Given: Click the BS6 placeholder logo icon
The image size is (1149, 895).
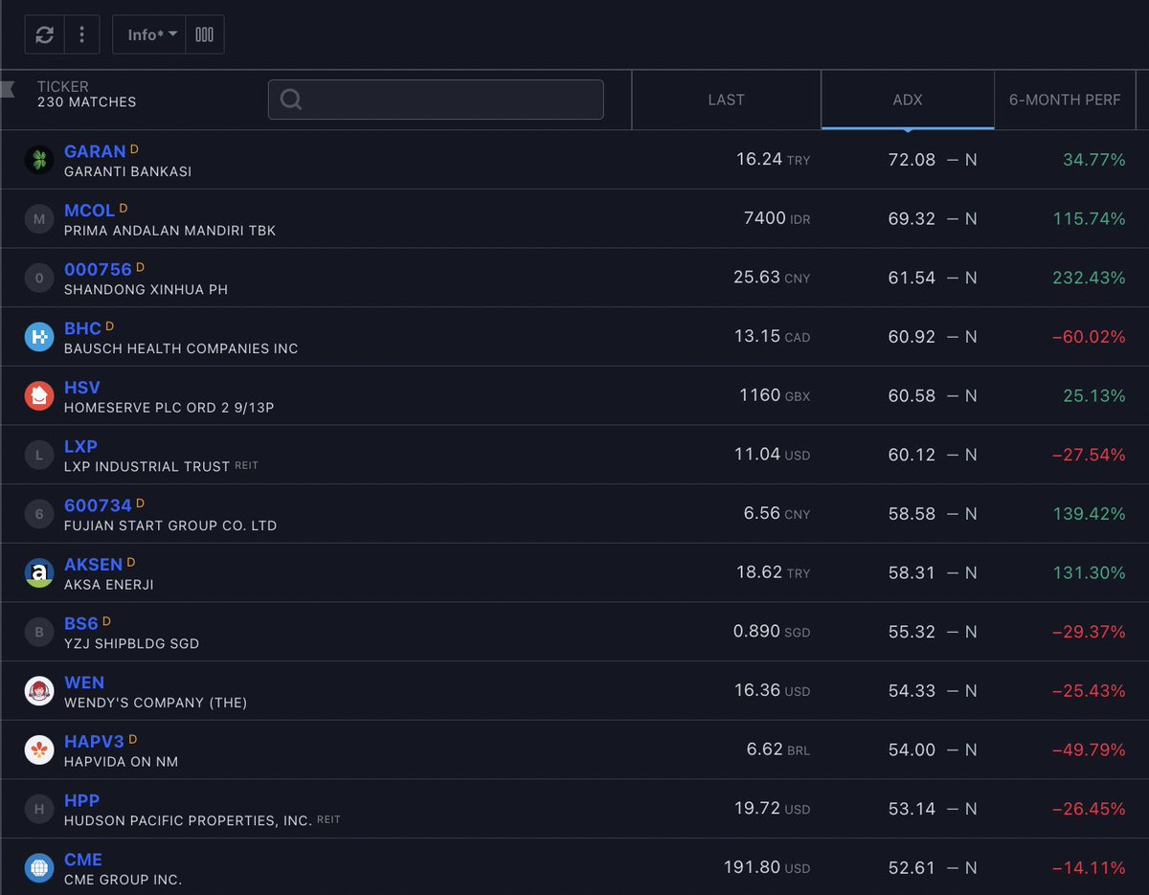Looking at the screenshot, I should coord(39,633).
